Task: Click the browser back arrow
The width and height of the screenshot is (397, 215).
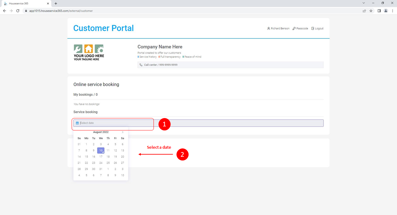Action: pyautogui.click(x=4, y=11)
